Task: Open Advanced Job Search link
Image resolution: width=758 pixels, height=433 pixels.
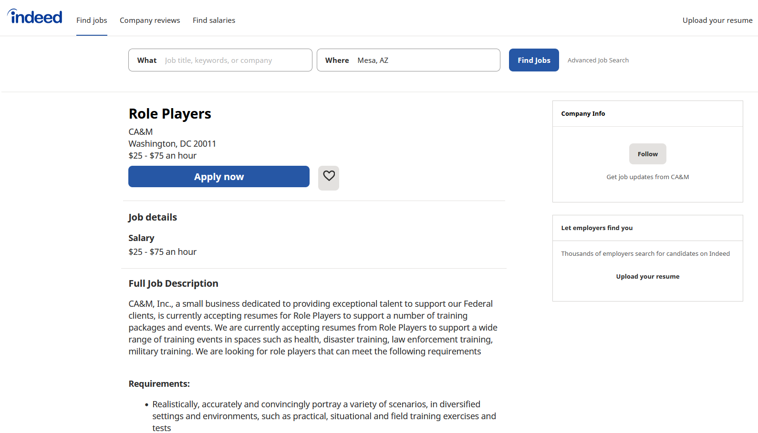Action: coord(598,60)
